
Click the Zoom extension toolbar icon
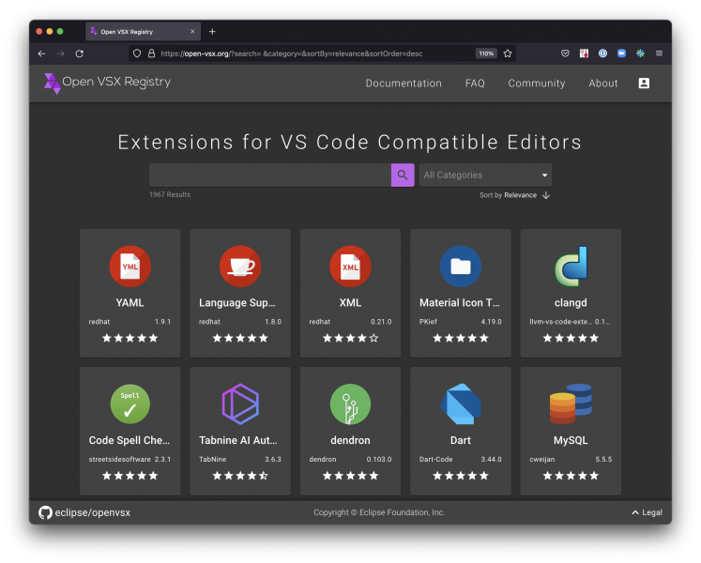click(x=621, y=53)
